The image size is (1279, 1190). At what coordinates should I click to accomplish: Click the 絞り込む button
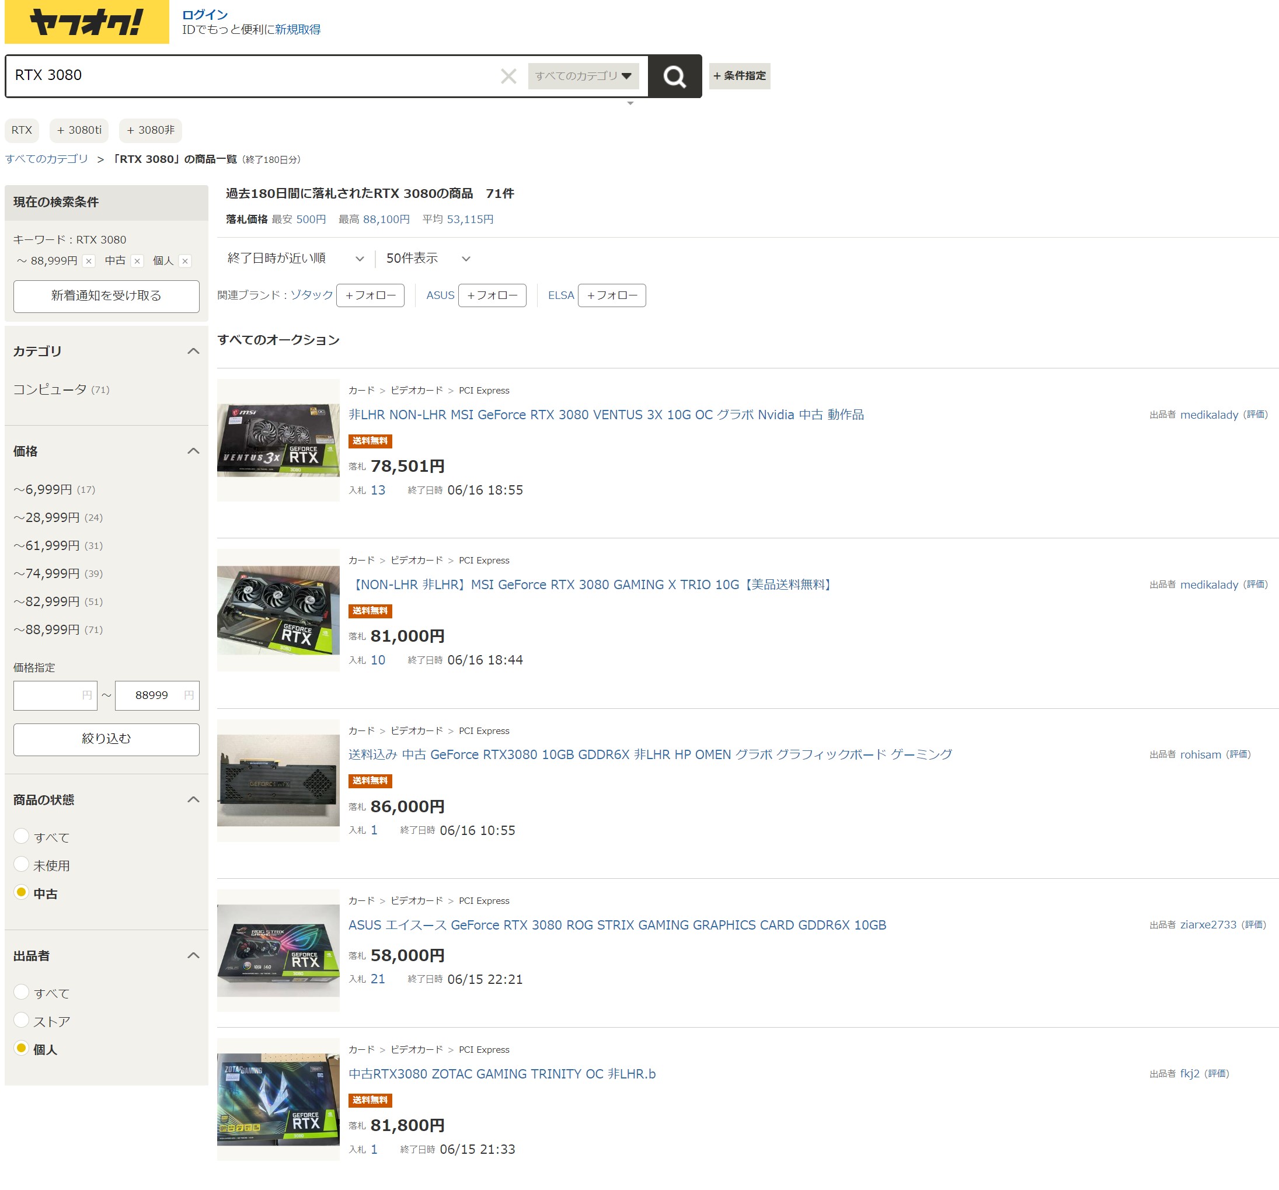106,739
